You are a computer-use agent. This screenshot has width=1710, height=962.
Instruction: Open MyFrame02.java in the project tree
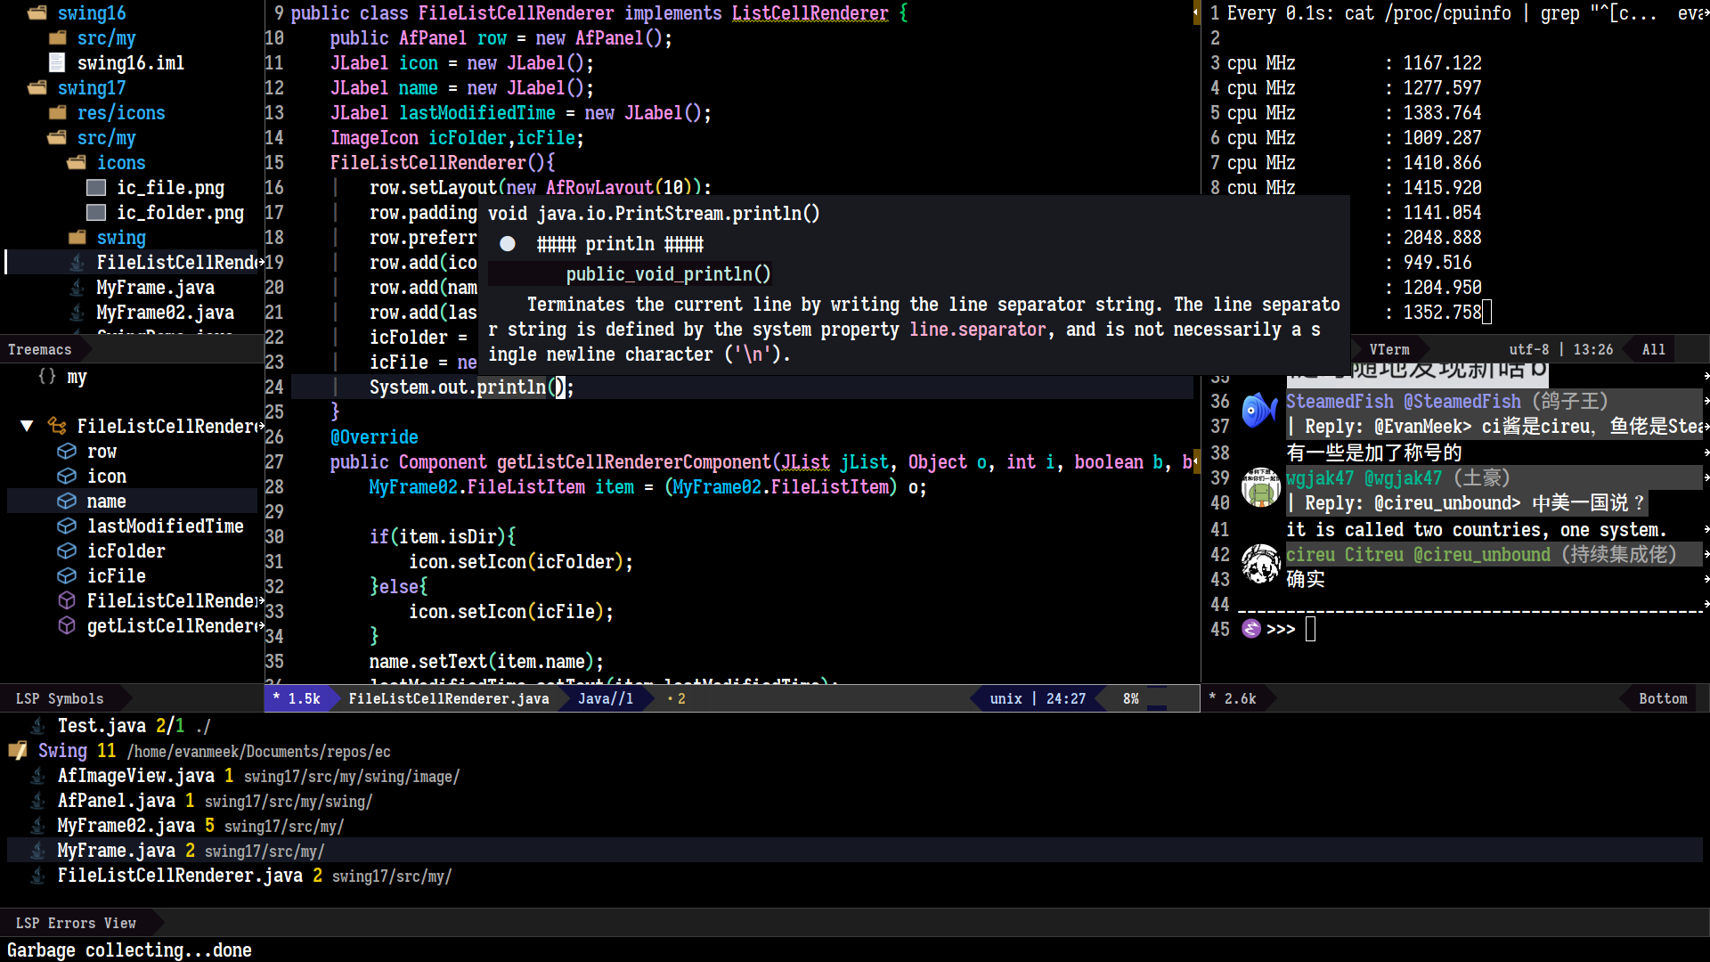(x=165, y=313)
